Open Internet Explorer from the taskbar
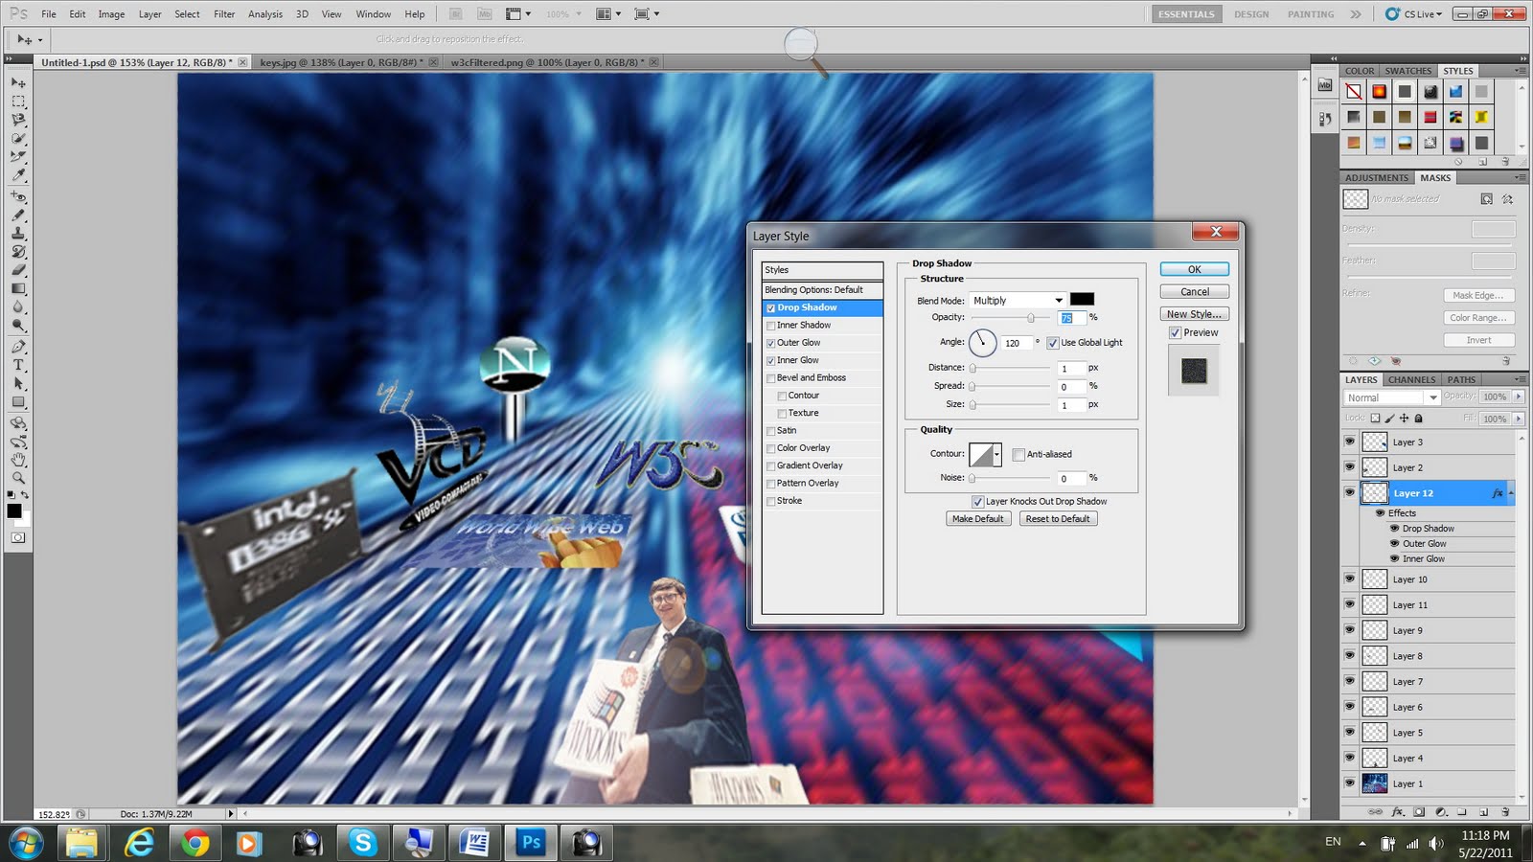Screen dimensions: 1533x862 (140, 843)
